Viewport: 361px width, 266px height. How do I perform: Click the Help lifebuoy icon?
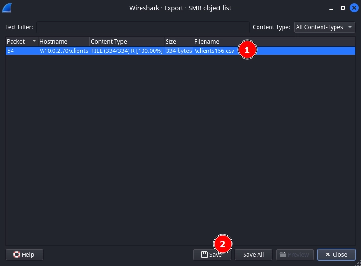point(17,254)
